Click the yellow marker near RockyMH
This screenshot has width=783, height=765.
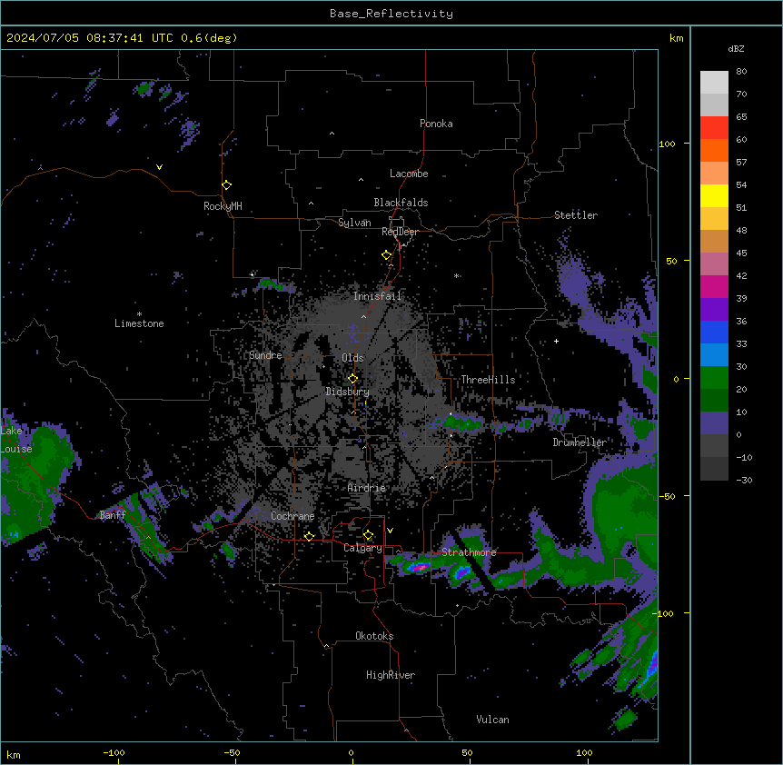pyautogui.click(x=226, y=185)
